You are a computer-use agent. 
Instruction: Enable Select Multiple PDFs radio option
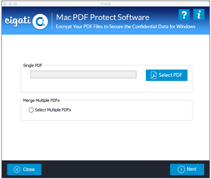(31, 110)
